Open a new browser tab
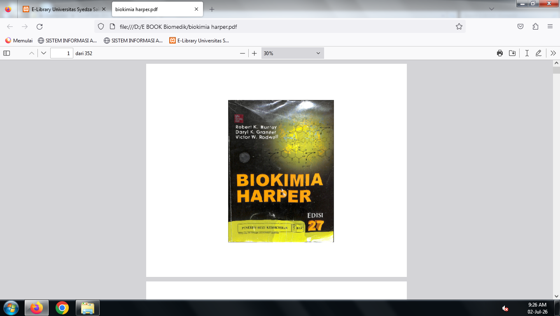The height and width of the screenshot is (316, 560). tap(212, 9)
